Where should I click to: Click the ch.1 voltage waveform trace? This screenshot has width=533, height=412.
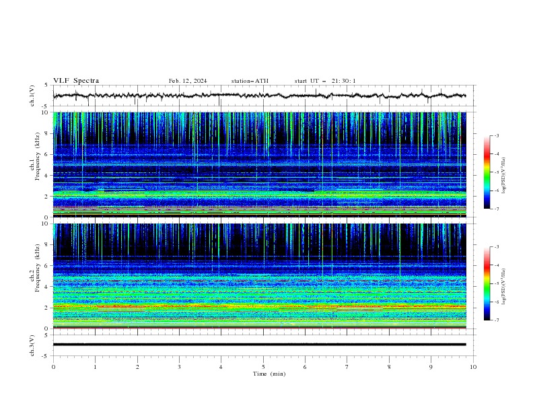coord(259,96)
